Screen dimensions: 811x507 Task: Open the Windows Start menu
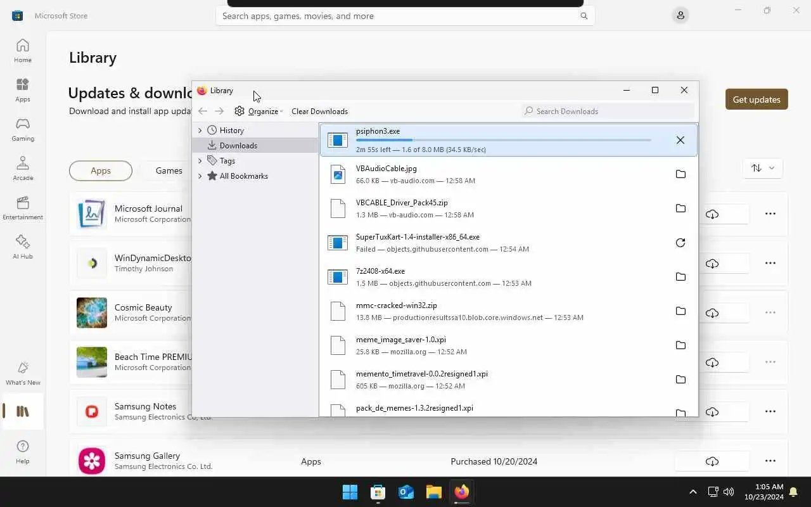[350, 492]
